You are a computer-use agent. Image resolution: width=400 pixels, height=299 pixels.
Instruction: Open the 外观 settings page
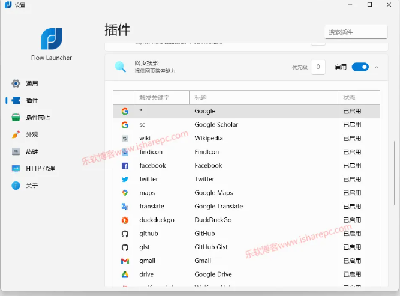click(32, 134)
